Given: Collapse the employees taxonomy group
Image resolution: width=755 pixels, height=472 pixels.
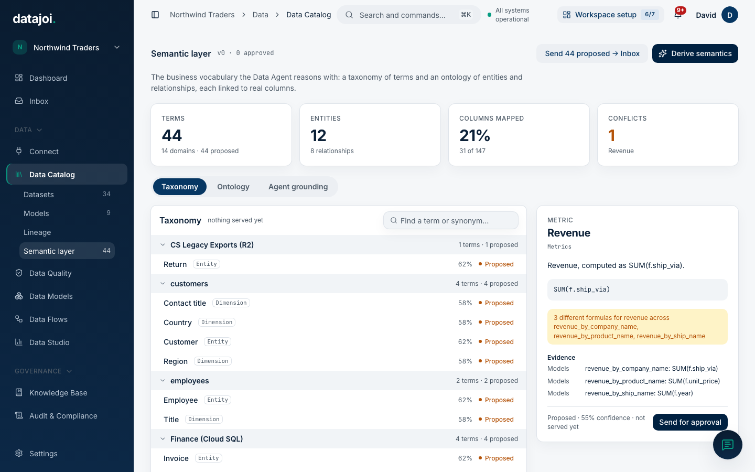Looking at the screenshot, I should pyautogui.click(x=163, y=381).
